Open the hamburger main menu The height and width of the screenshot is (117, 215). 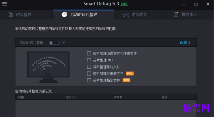pyautogui.click(x=4, y=4)
